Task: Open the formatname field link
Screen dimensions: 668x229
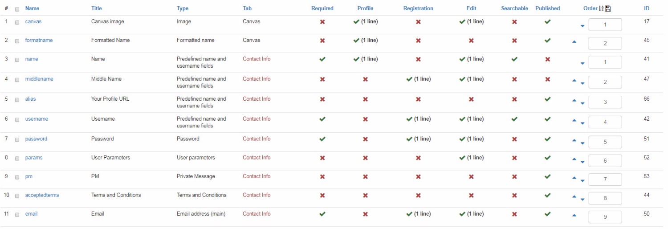Action: [39, 40]
